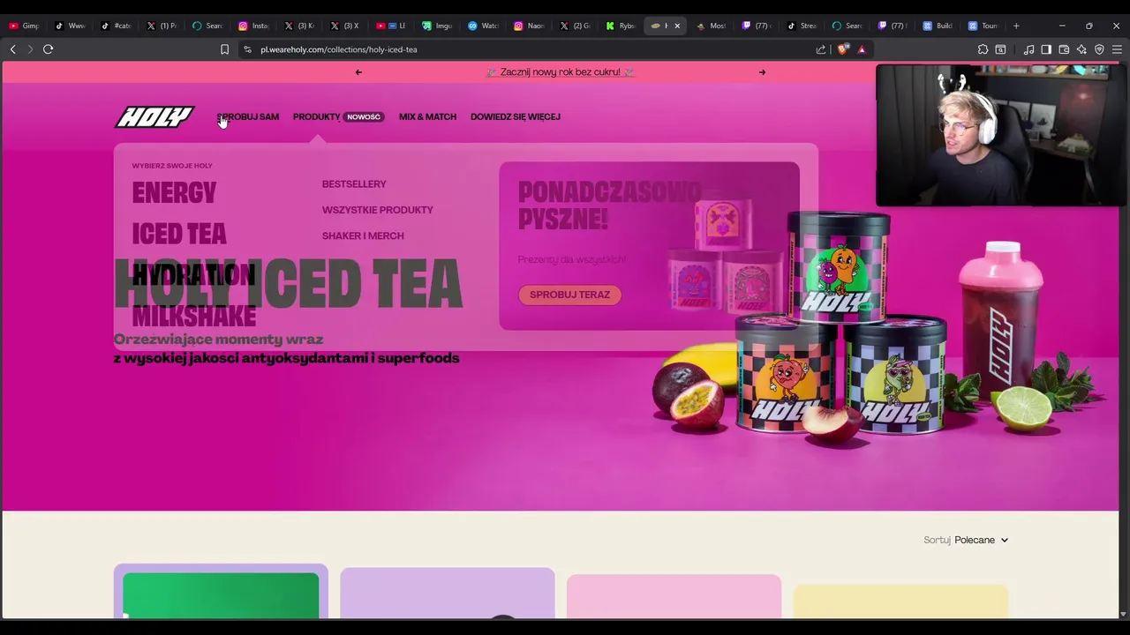This screenshot has width=1130, height=635.
Task: Open the extensions puzzle icon
Action: [x=983, y=49]
